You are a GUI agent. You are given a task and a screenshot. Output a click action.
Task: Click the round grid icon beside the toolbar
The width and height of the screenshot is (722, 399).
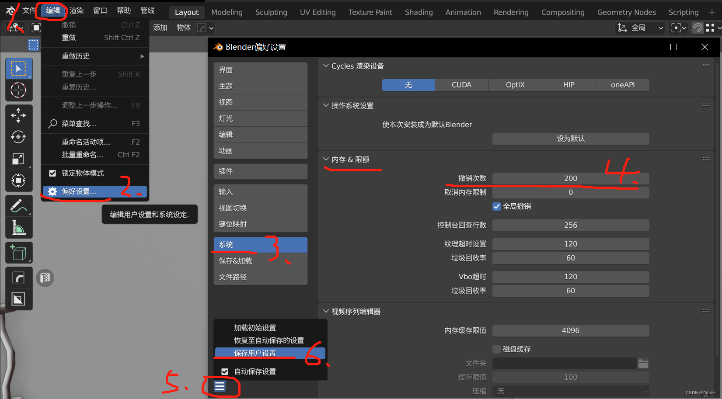pos(45,278)
